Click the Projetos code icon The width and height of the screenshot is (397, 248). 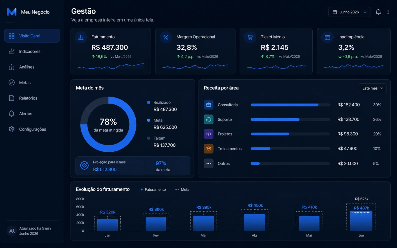click(209, 134)
